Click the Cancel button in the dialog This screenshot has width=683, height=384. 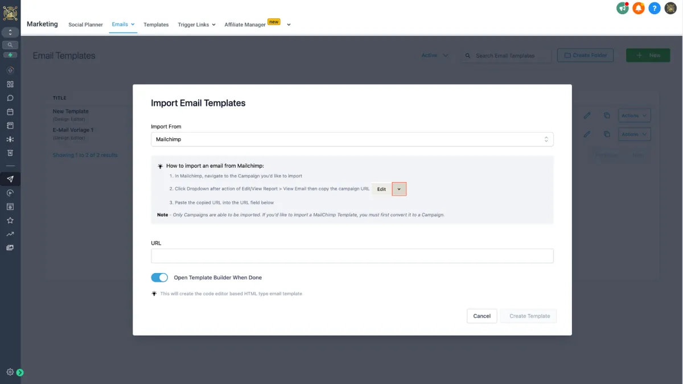coord(482,316)
